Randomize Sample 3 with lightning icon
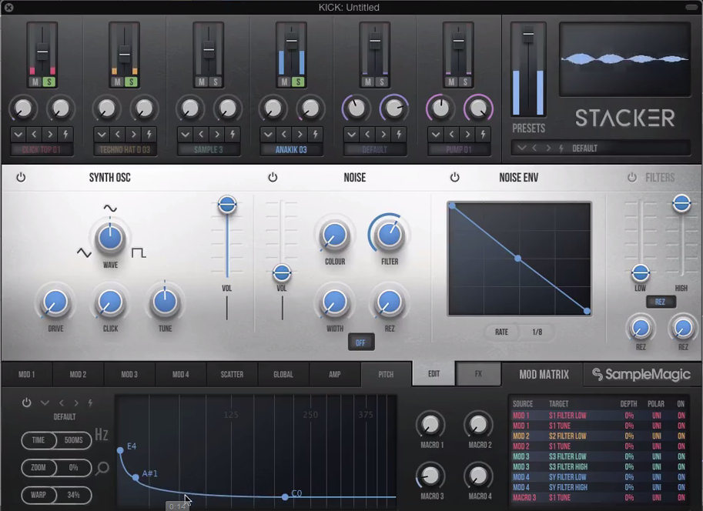 coord(233,134)
